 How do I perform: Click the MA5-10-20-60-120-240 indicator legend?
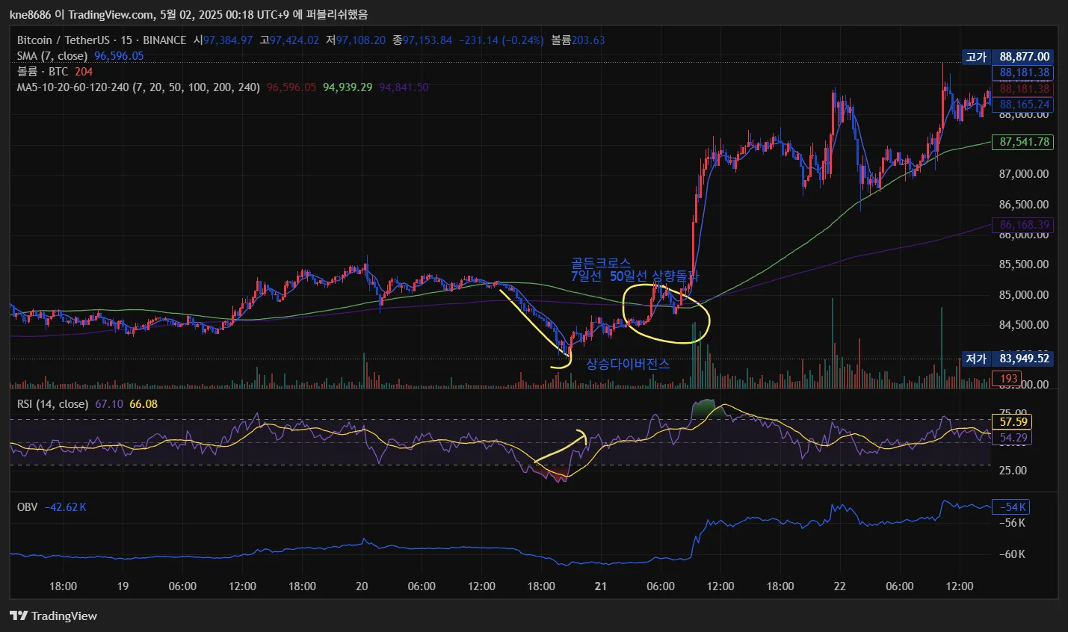(x=138, y=87)
